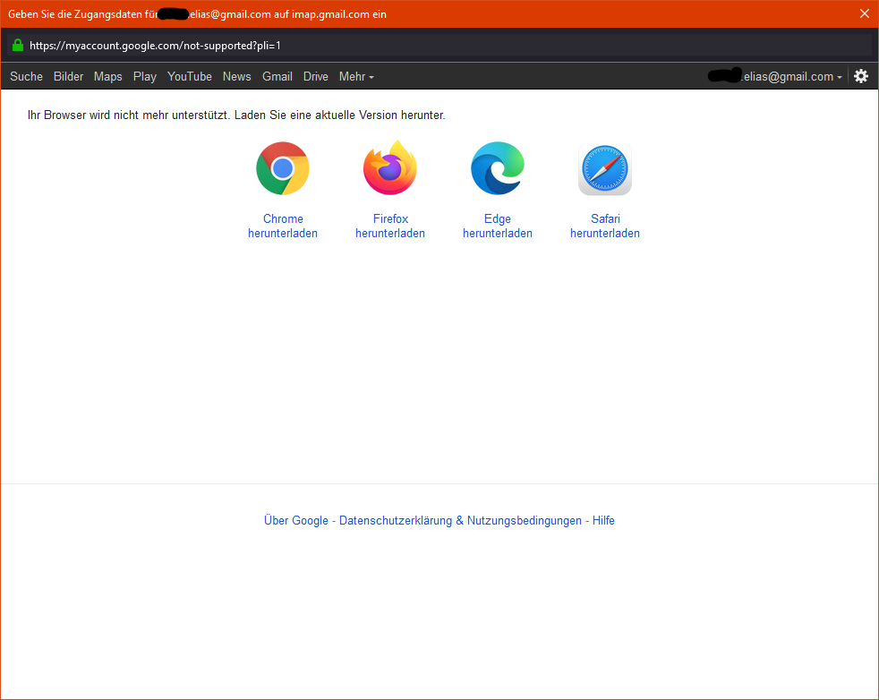
Task: Follow the 'Safari herunterladen' link
Action: [605, 226]
